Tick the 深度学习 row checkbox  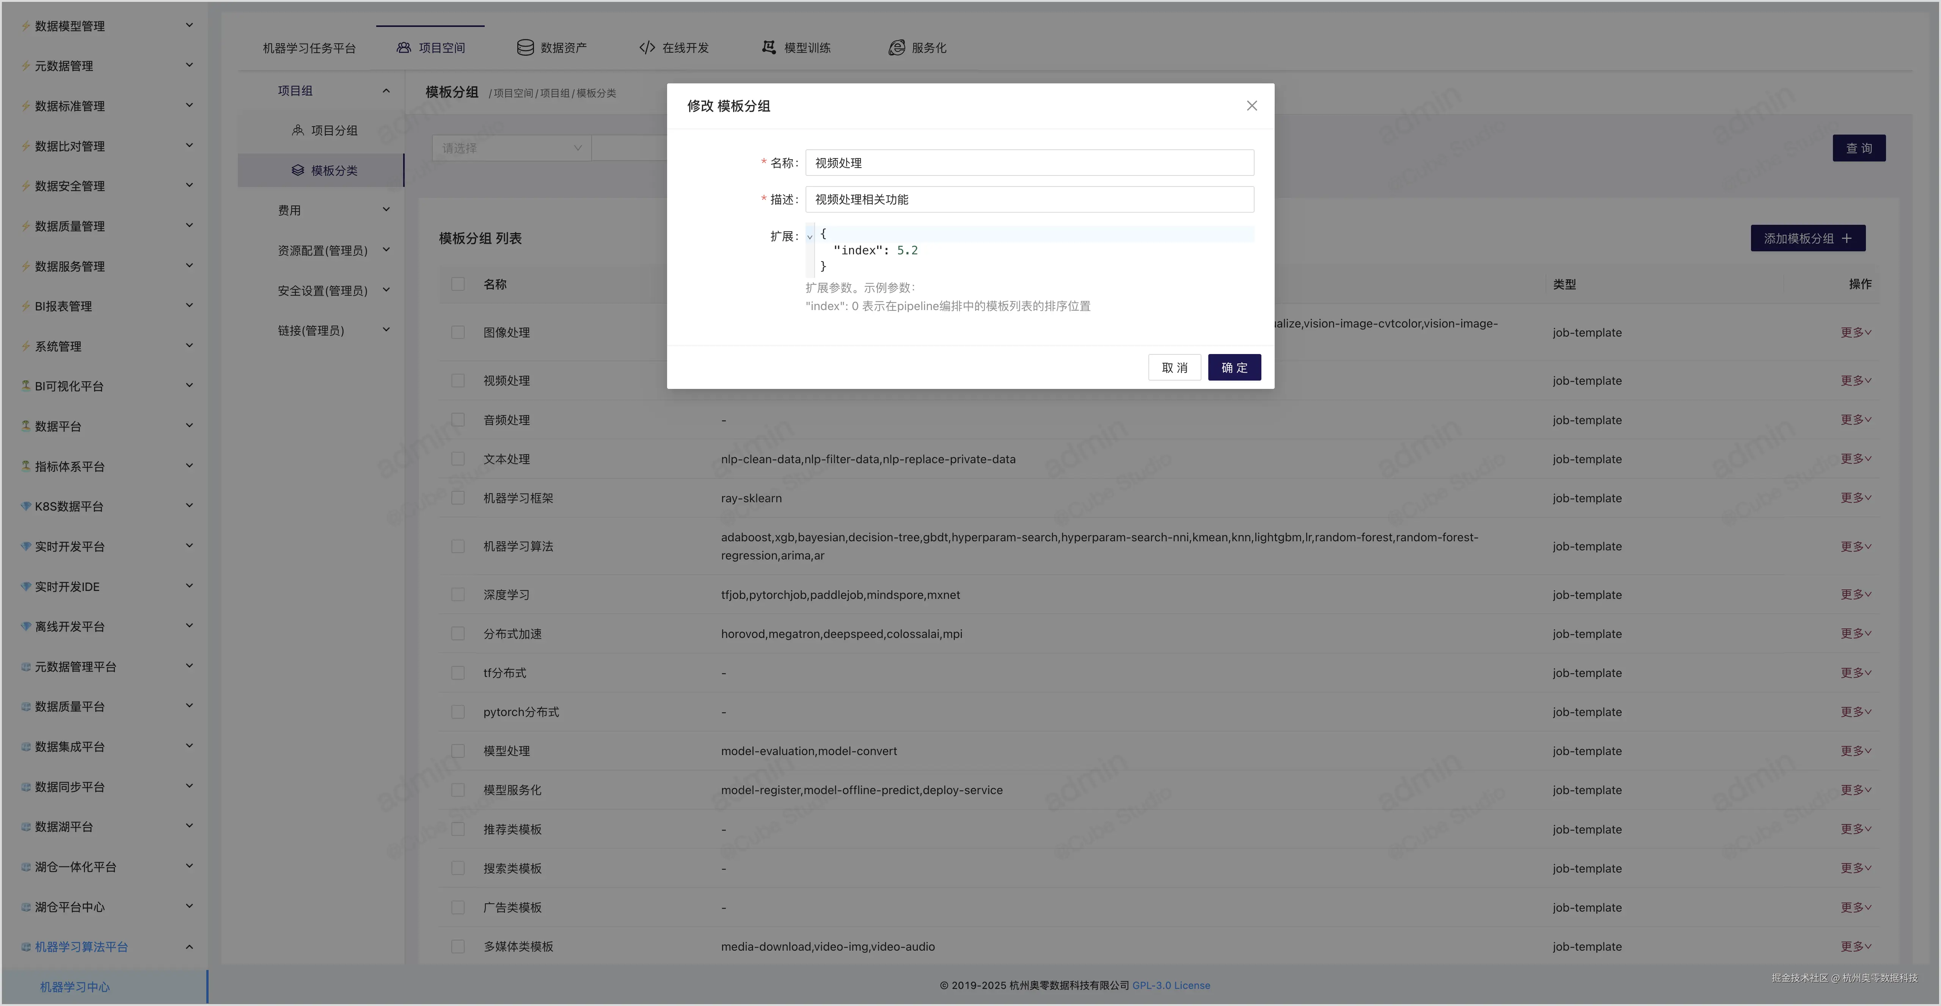(x=457, y=594)
